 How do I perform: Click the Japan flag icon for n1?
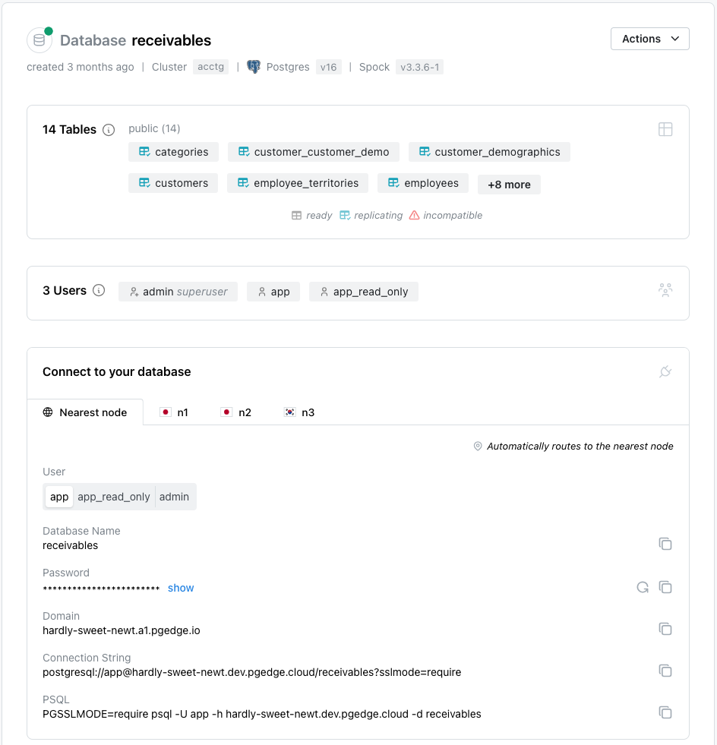click(x=166, y=412)
